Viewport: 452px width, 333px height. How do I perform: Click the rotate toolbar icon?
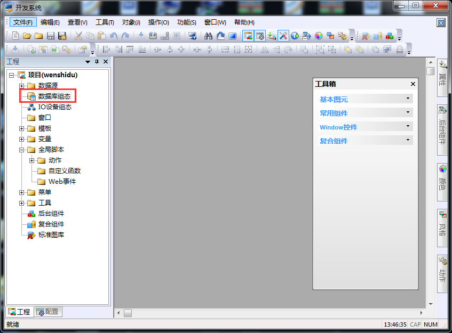tap(288, 50)
